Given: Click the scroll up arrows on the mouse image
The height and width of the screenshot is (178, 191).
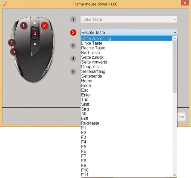Looking at the screenshot, I should click(x=35, y=23).
